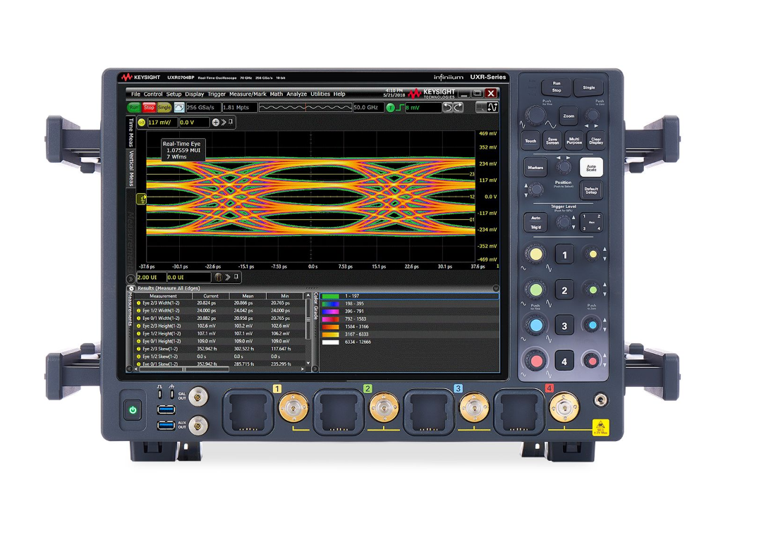Click the redo arrow icon
759x544 pixels.
pos(457,108)
